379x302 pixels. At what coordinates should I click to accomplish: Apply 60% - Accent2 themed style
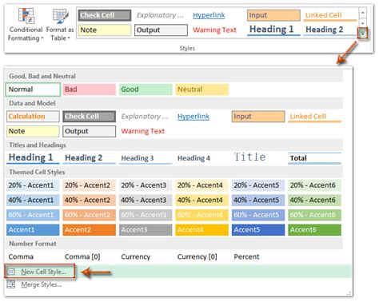[90, 215]
